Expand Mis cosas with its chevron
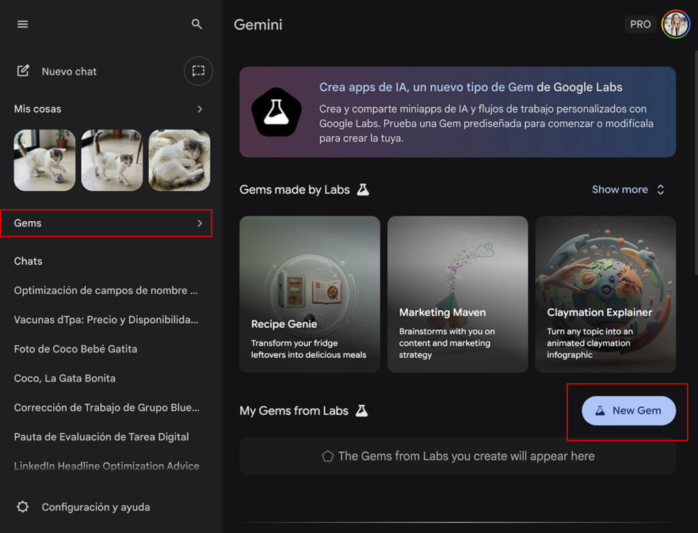Image resolution: width=698 pixels, height=533 pixels. pyautogui.click(x=200, y=109)
